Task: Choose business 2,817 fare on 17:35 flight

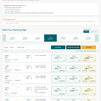Action: 89,68
